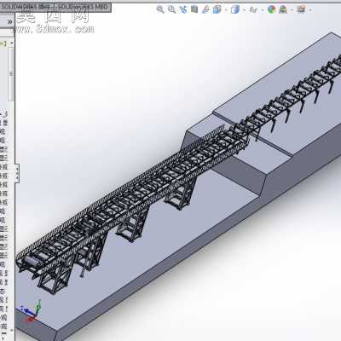The image size is (341, 341).
Task: Open the Display Style dropdown arrow
Action: coord(244,10)
